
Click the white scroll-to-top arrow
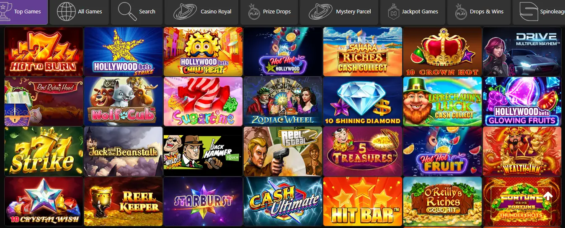pos(548,196)
